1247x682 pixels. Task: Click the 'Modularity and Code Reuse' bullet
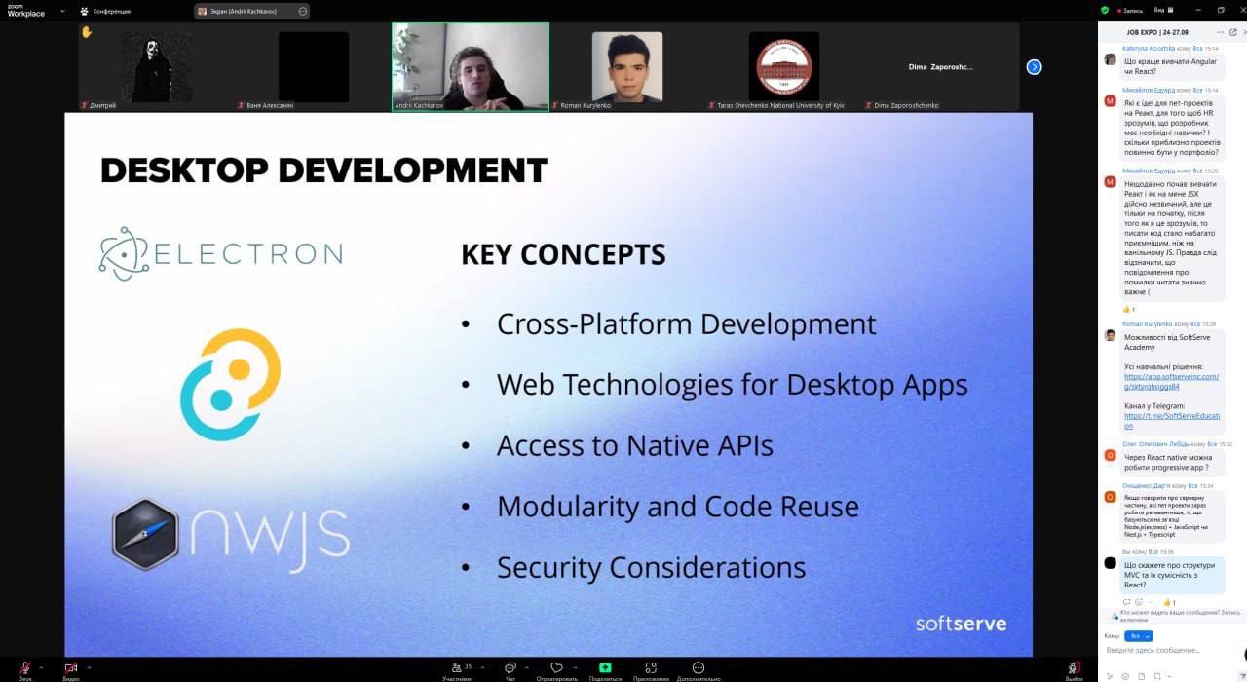678,507
